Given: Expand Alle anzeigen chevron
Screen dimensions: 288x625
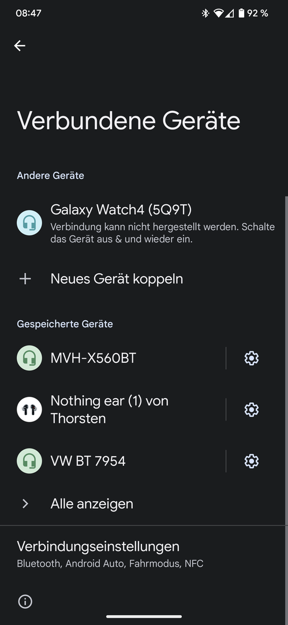Looking at the screenshot, I should coord(25,504).
